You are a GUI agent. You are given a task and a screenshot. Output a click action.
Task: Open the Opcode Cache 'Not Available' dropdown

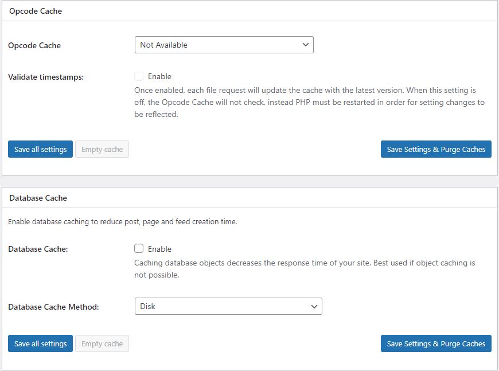tap(224, 45)
